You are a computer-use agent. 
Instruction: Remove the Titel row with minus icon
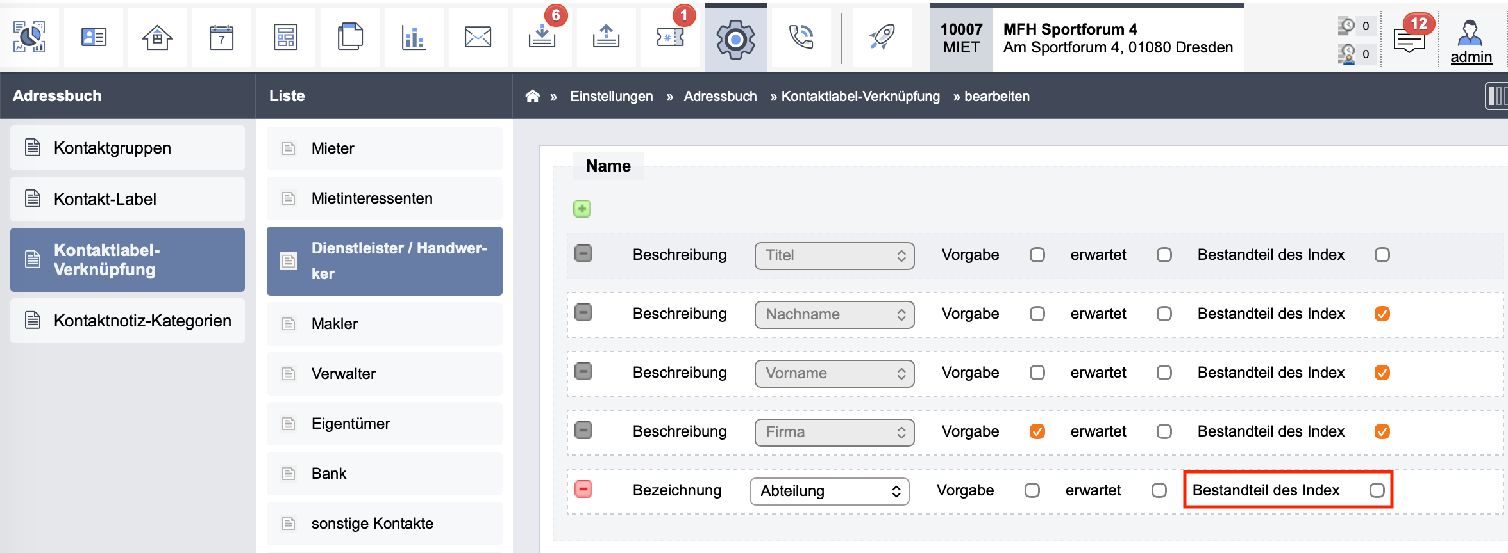tap(583, 253)
